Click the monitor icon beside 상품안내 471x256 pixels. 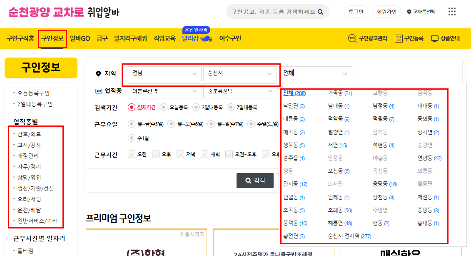pyautogui.click(x=434, y=38)
